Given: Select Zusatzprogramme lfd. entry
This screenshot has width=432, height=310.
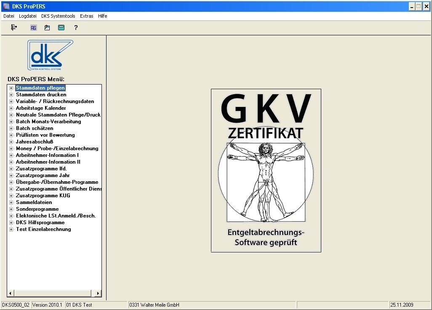Looking at the screenshot, I should click(x=41, y=169).
